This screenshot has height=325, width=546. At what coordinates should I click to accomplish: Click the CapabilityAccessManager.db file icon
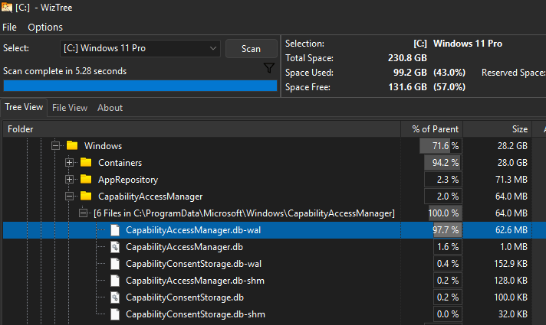tap(115, 247)
